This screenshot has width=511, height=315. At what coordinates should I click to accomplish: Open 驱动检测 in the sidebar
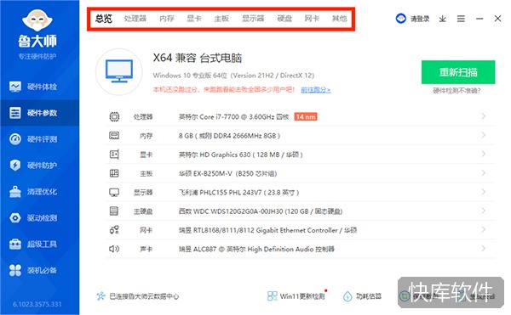pyautogui.click(x=39, y=217)
